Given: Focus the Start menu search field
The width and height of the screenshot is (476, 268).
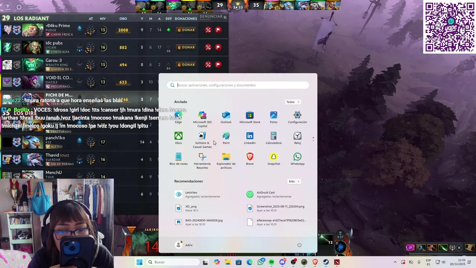Looking at the screenshot, I should click(x=238, y=85).
